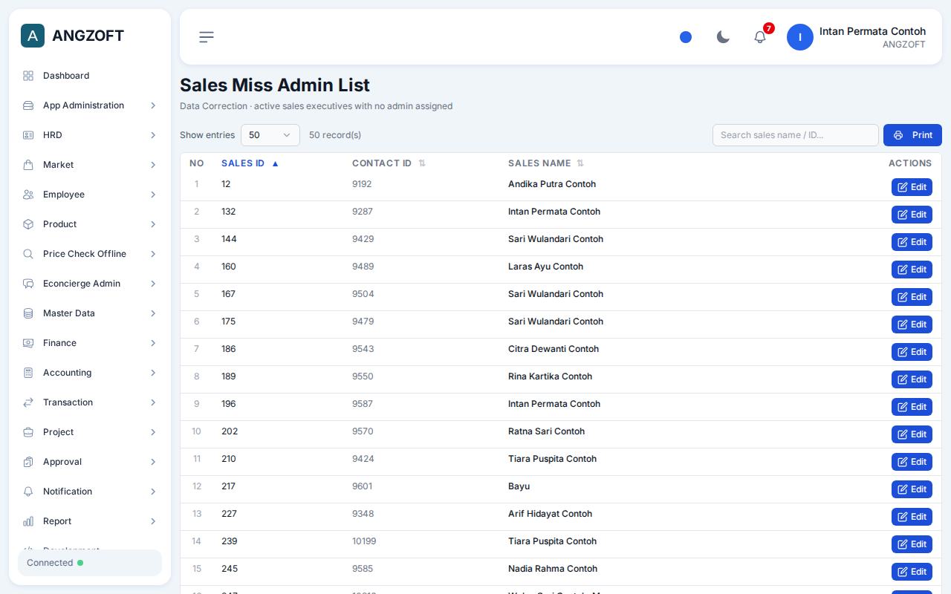
Task: Open the Project menu item
Action: [90, 432]
